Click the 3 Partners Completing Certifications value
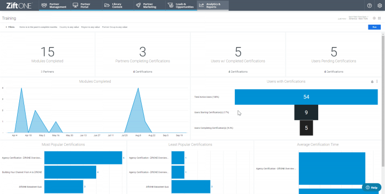 pyautogui.click(x=142, y=52)
